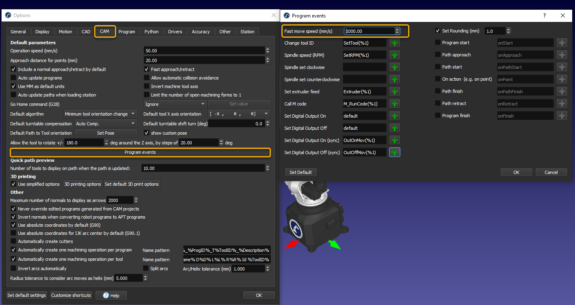
Task: Open the Go Home command Ignore dropdown
Action: click(x=175, y=104)
